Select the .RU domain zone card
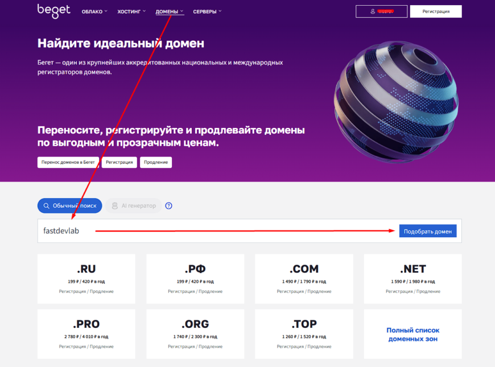 click(x=86, y=279)
